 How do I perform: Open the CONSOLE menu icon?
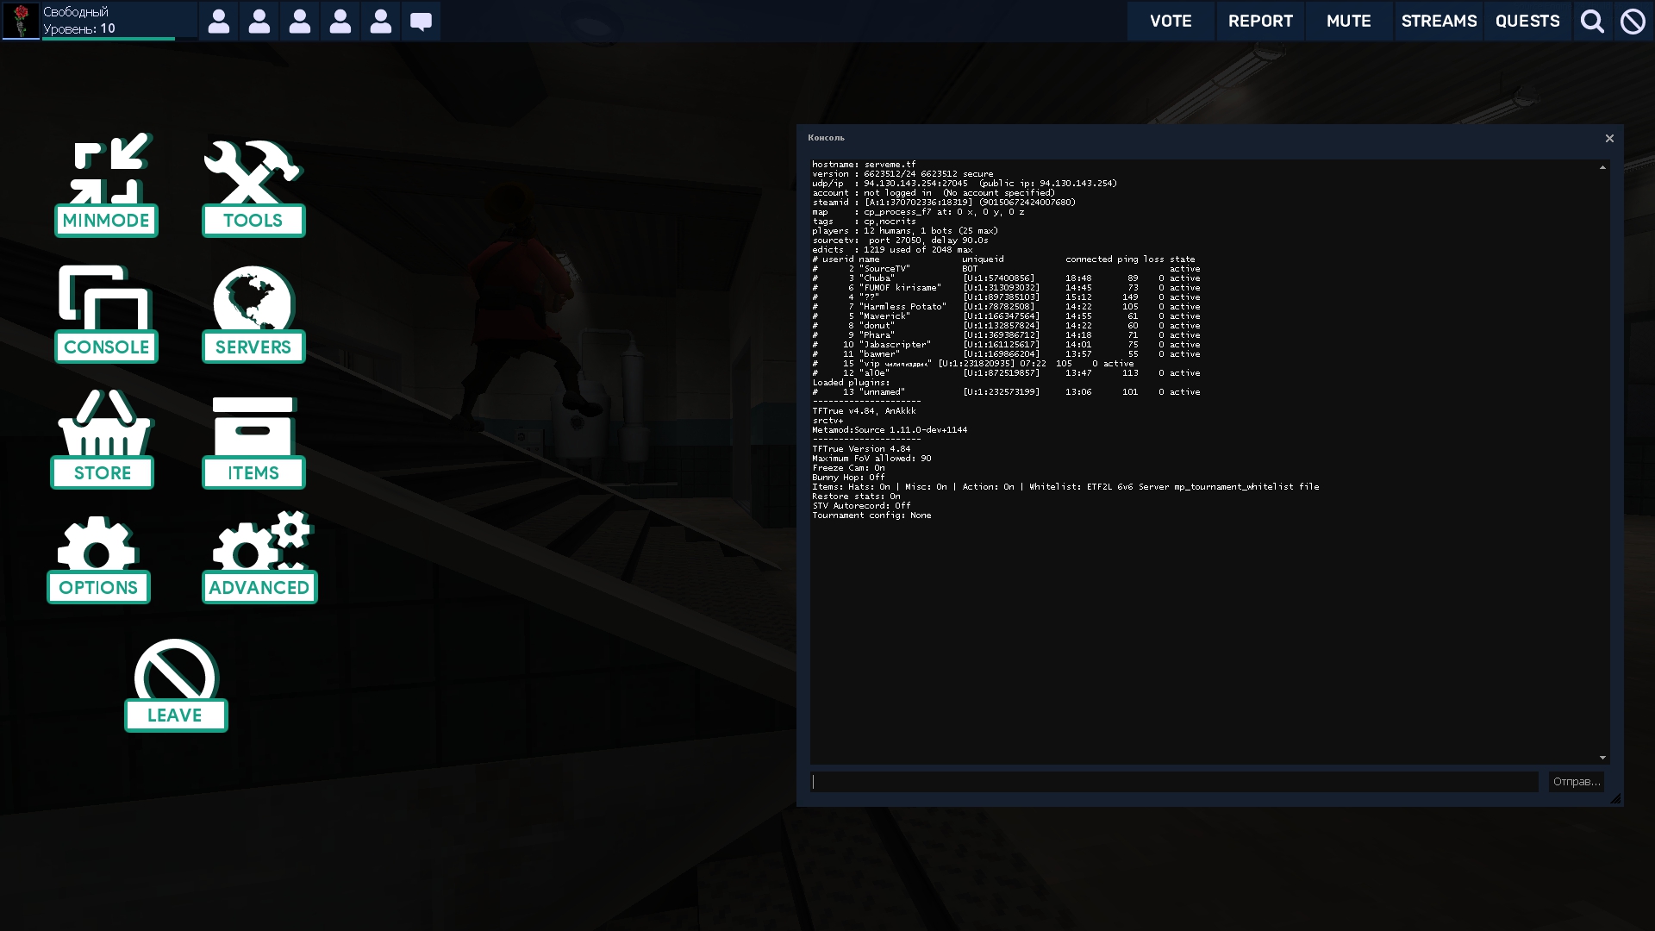point(106,314)
